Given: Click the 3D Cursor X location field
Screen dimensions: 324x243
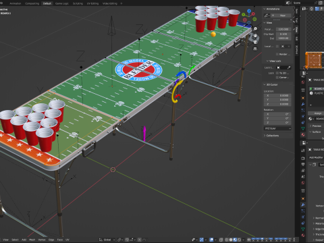Looking at the screenshot, I should point(277,95).
